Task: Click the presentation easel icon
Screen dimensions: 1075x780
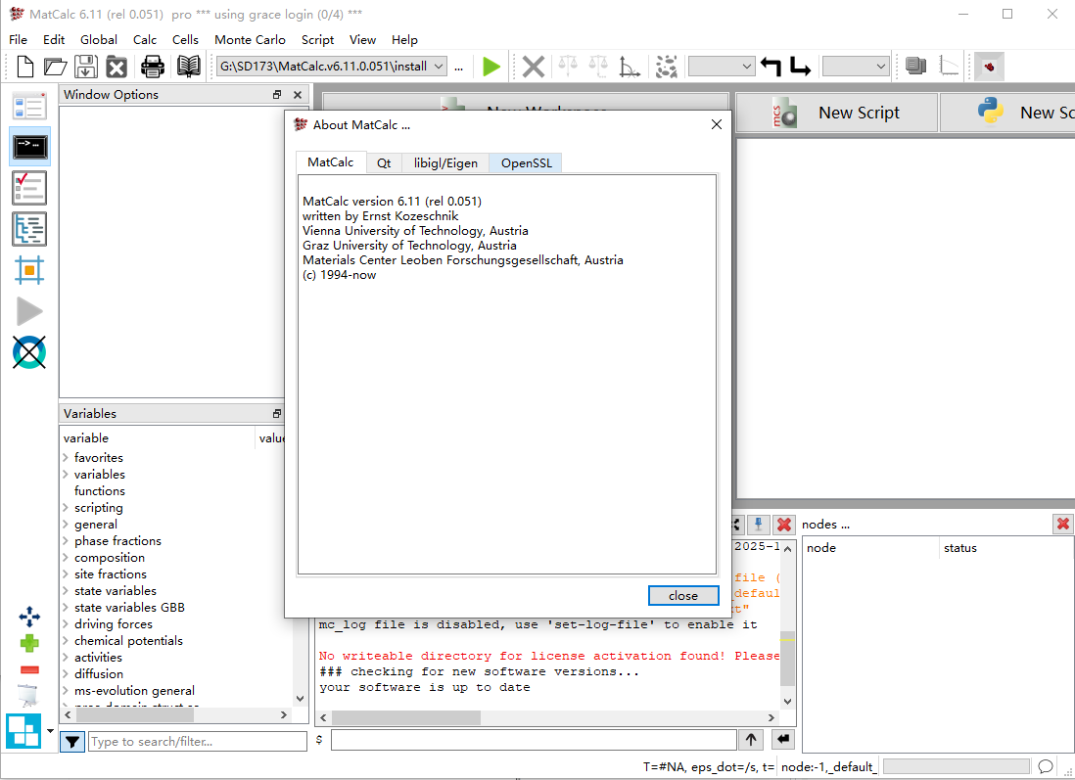Action: 28,696
